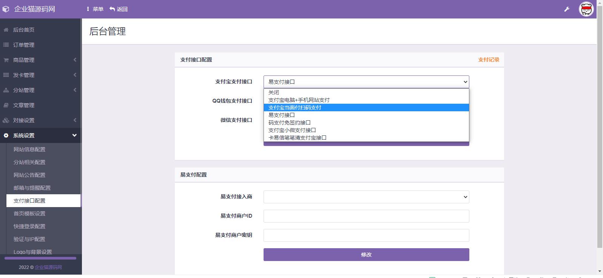The height and width of the screenshot is (278, 603).
Task: Click the 返回 back button in header
Action: pos(119,9)
